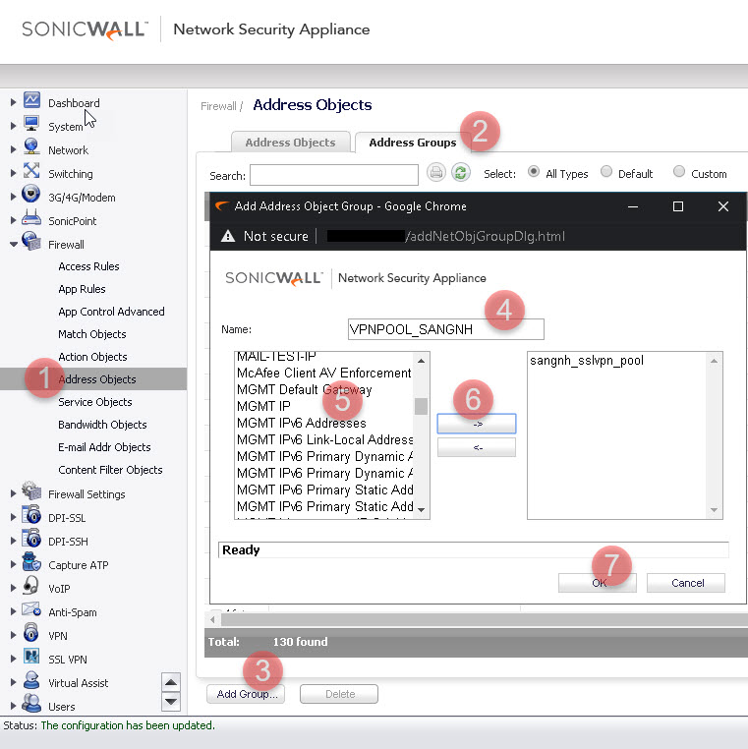748x749 pixels.
Task: Open Service Objects menu item
Action: 95,402
